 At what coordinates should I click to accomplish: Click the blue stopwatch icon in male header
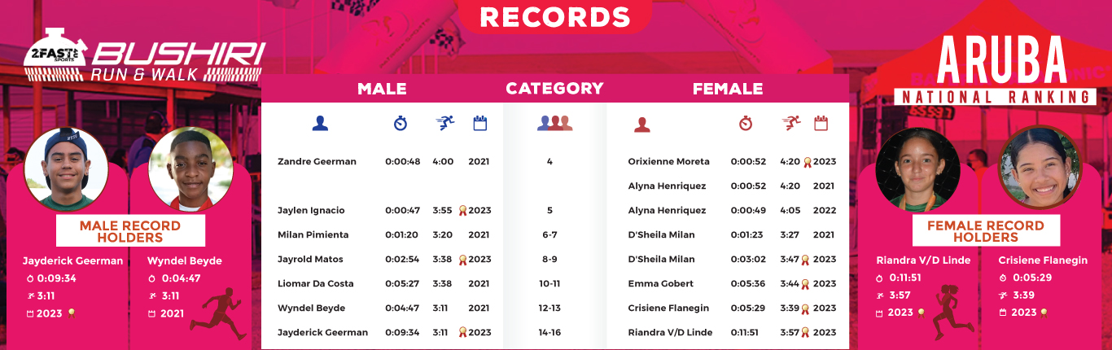point(400,124)
